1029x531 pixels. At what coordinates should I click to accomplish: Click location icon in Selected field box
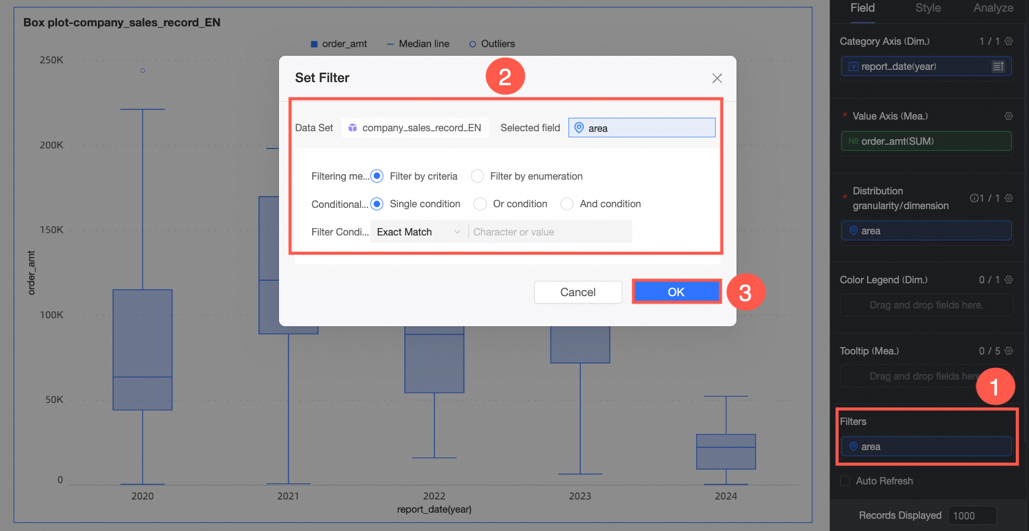579,128
